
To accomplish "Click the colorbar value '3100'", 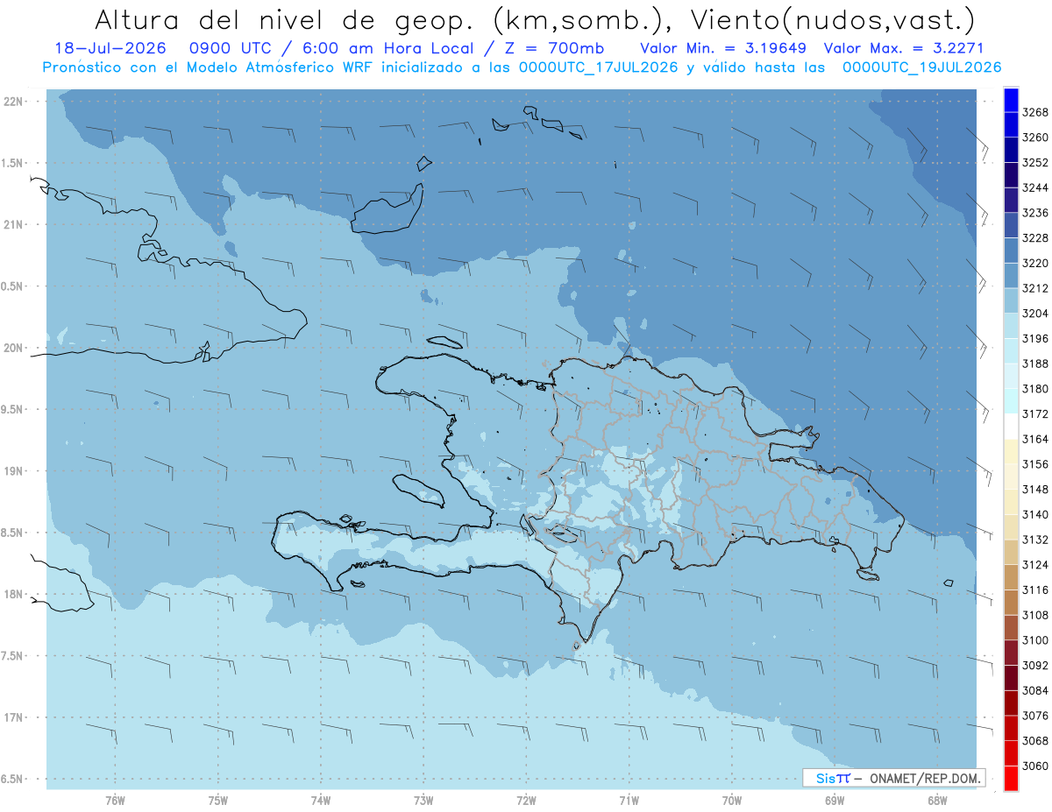I will click(1035, 640).
